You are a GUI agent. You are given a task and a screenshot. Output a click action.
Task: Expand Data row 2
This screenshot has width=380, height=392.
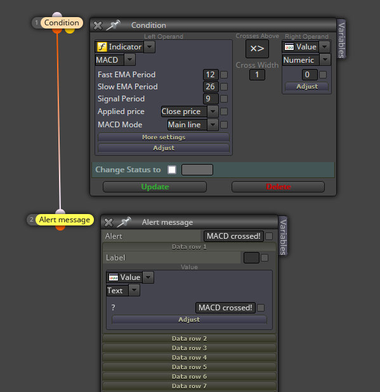(189, 339)
